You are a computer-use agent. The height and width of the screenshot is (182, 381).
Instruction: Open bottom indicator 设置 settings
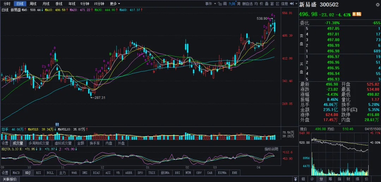pyautogui.click(x=5, y=173)
